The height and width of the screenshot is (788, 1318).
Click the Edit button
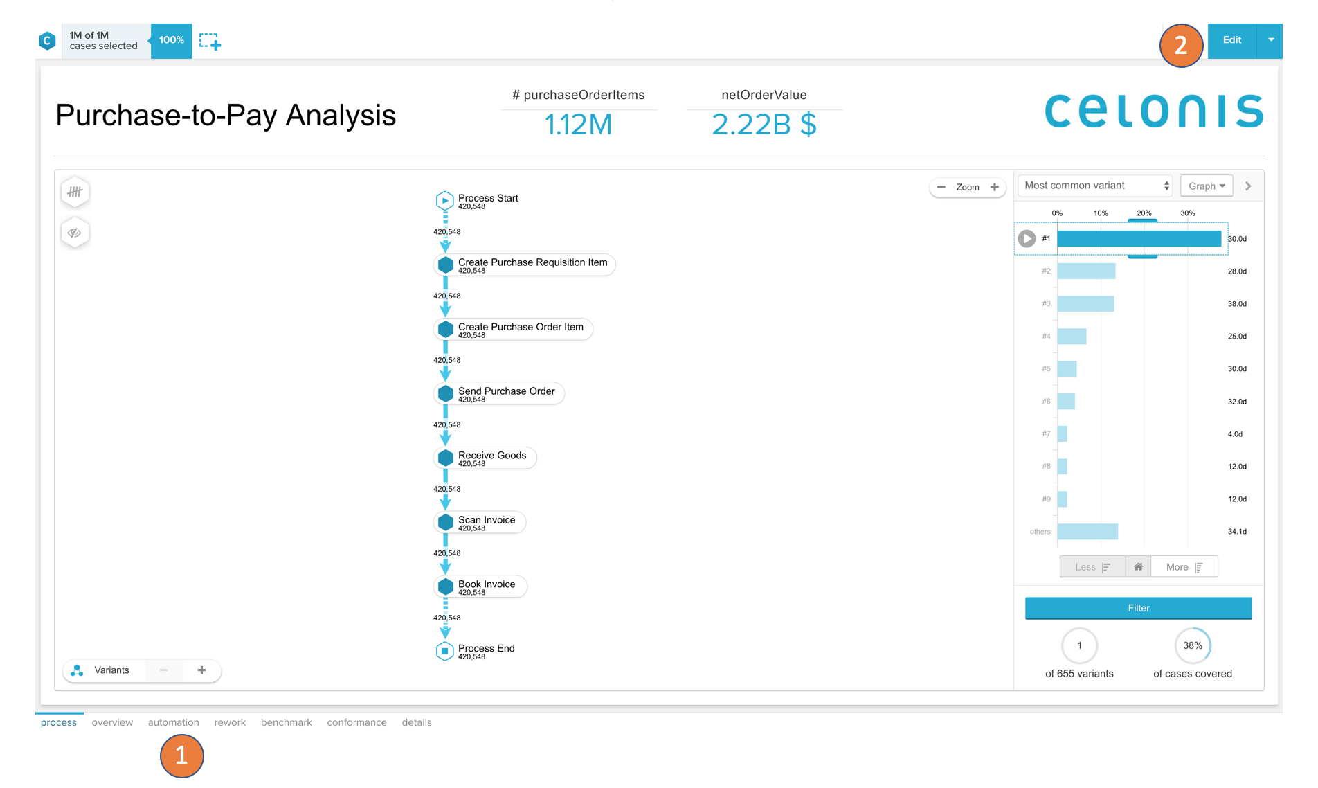point(1231,40)
